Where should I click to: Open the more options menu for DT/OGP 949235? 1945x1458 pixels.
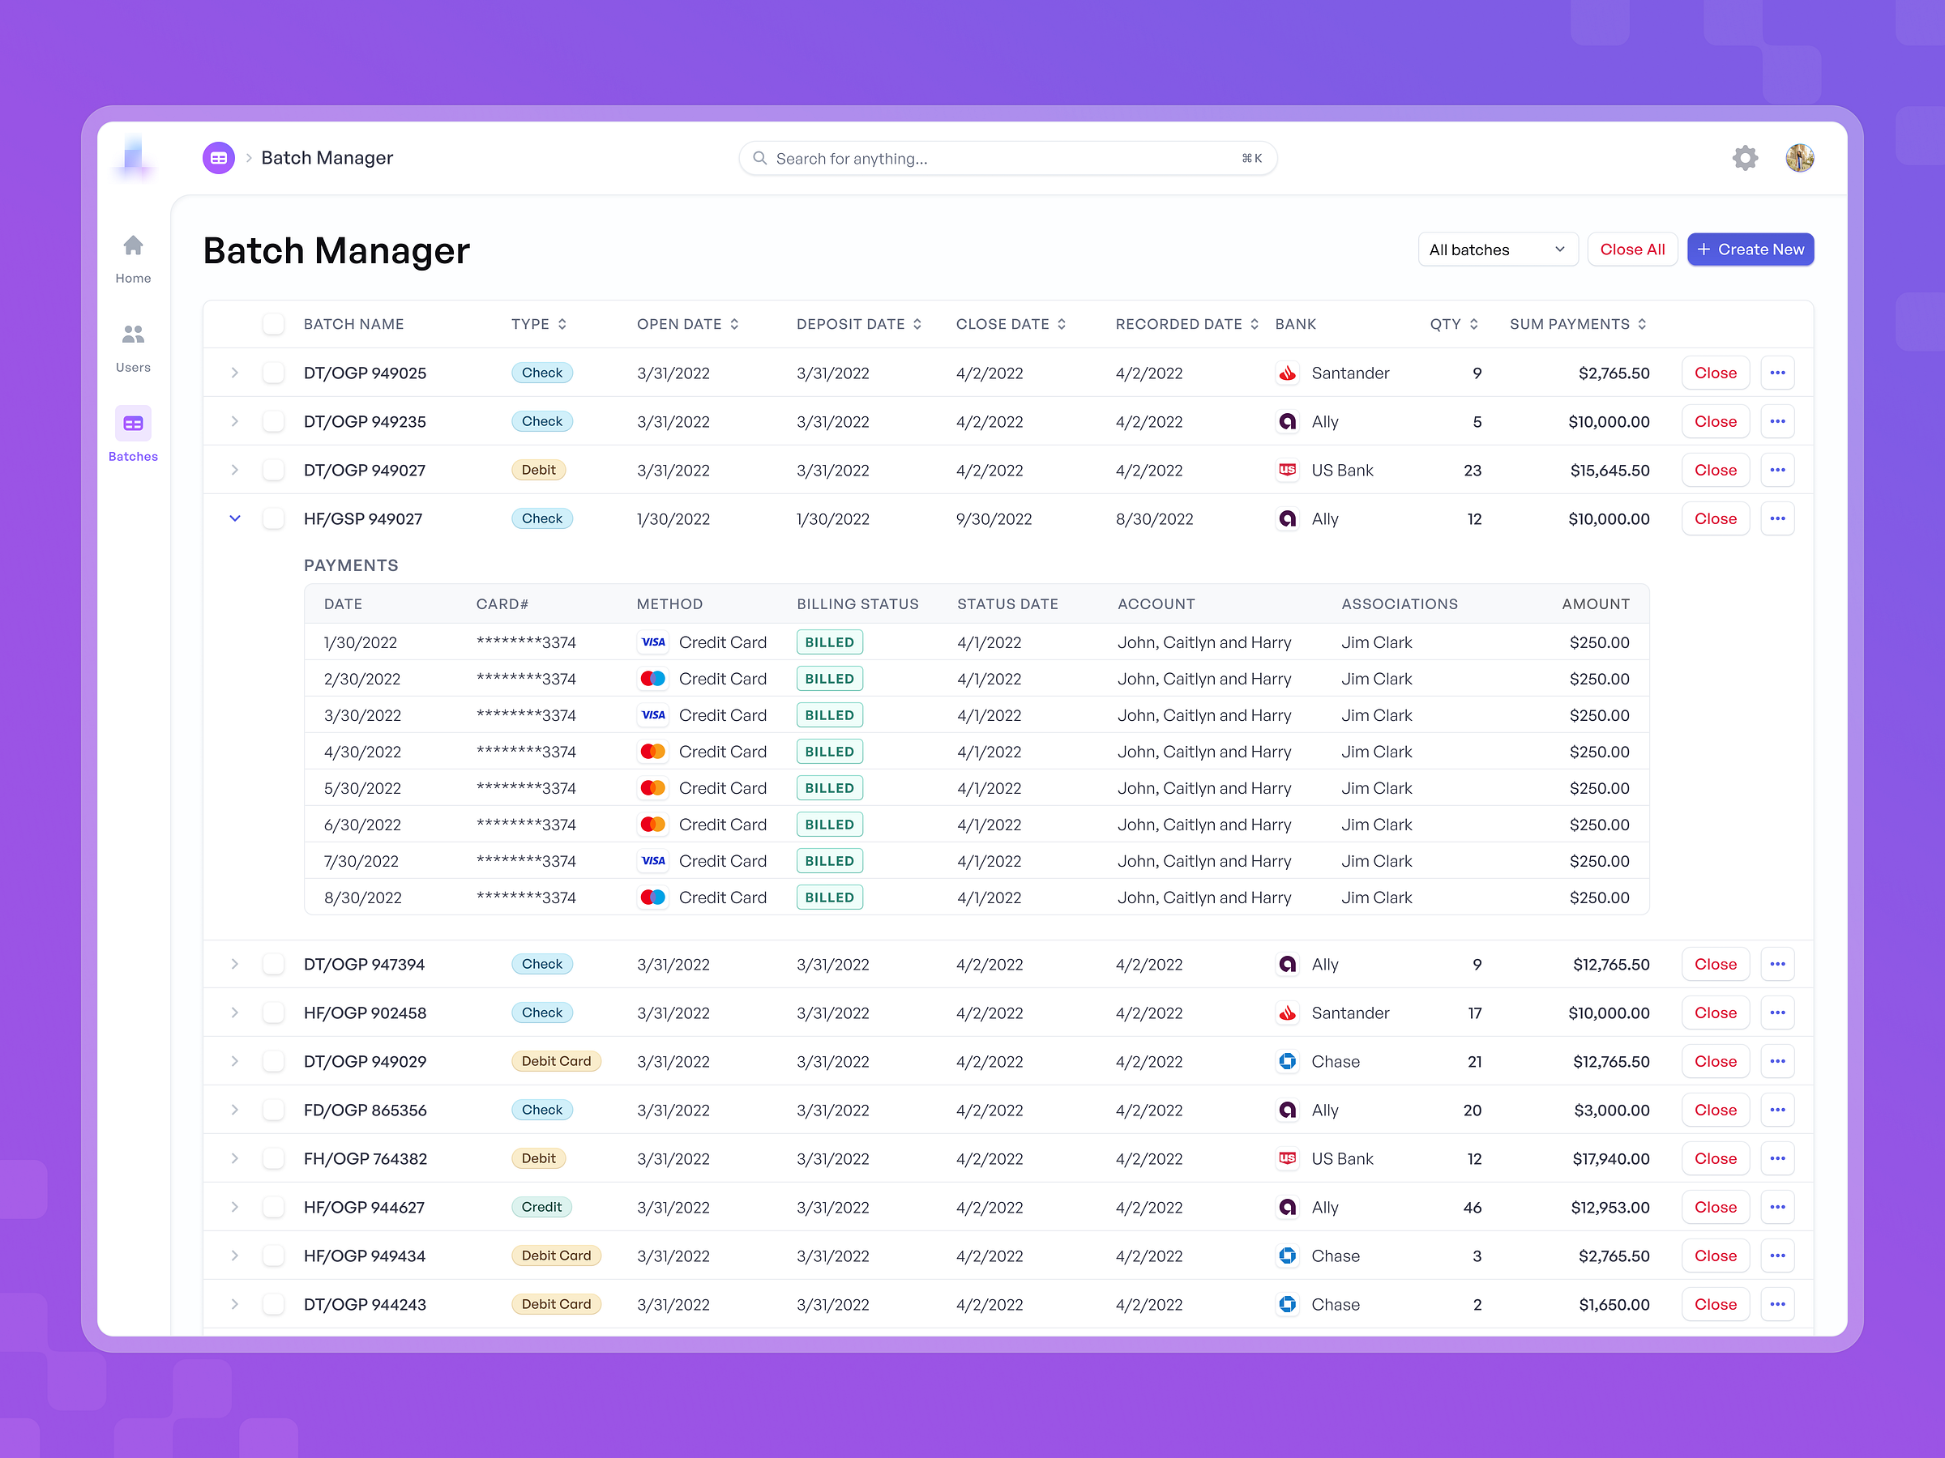point(1777,421)
